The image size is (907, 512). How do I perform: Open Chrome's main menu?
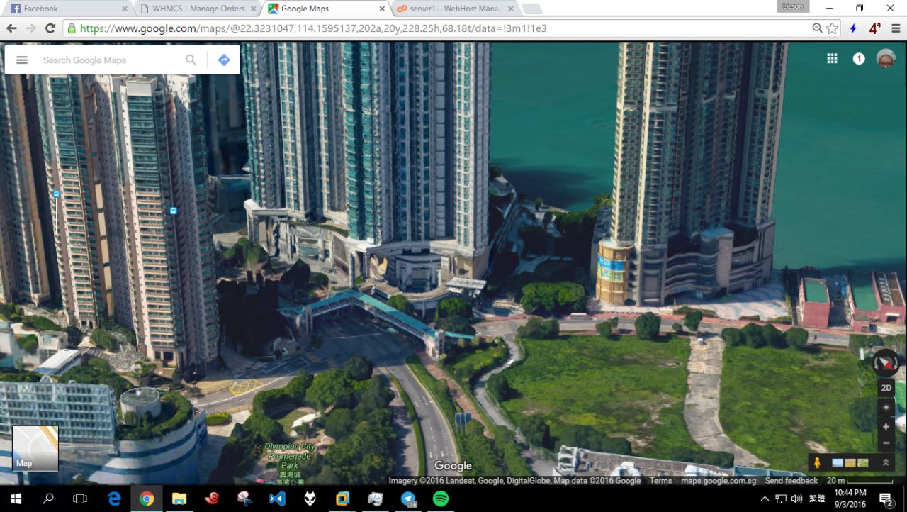[896, 28]
